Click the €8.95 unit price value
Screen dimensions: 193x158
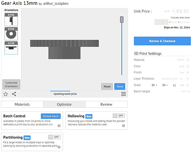point(183,11)
